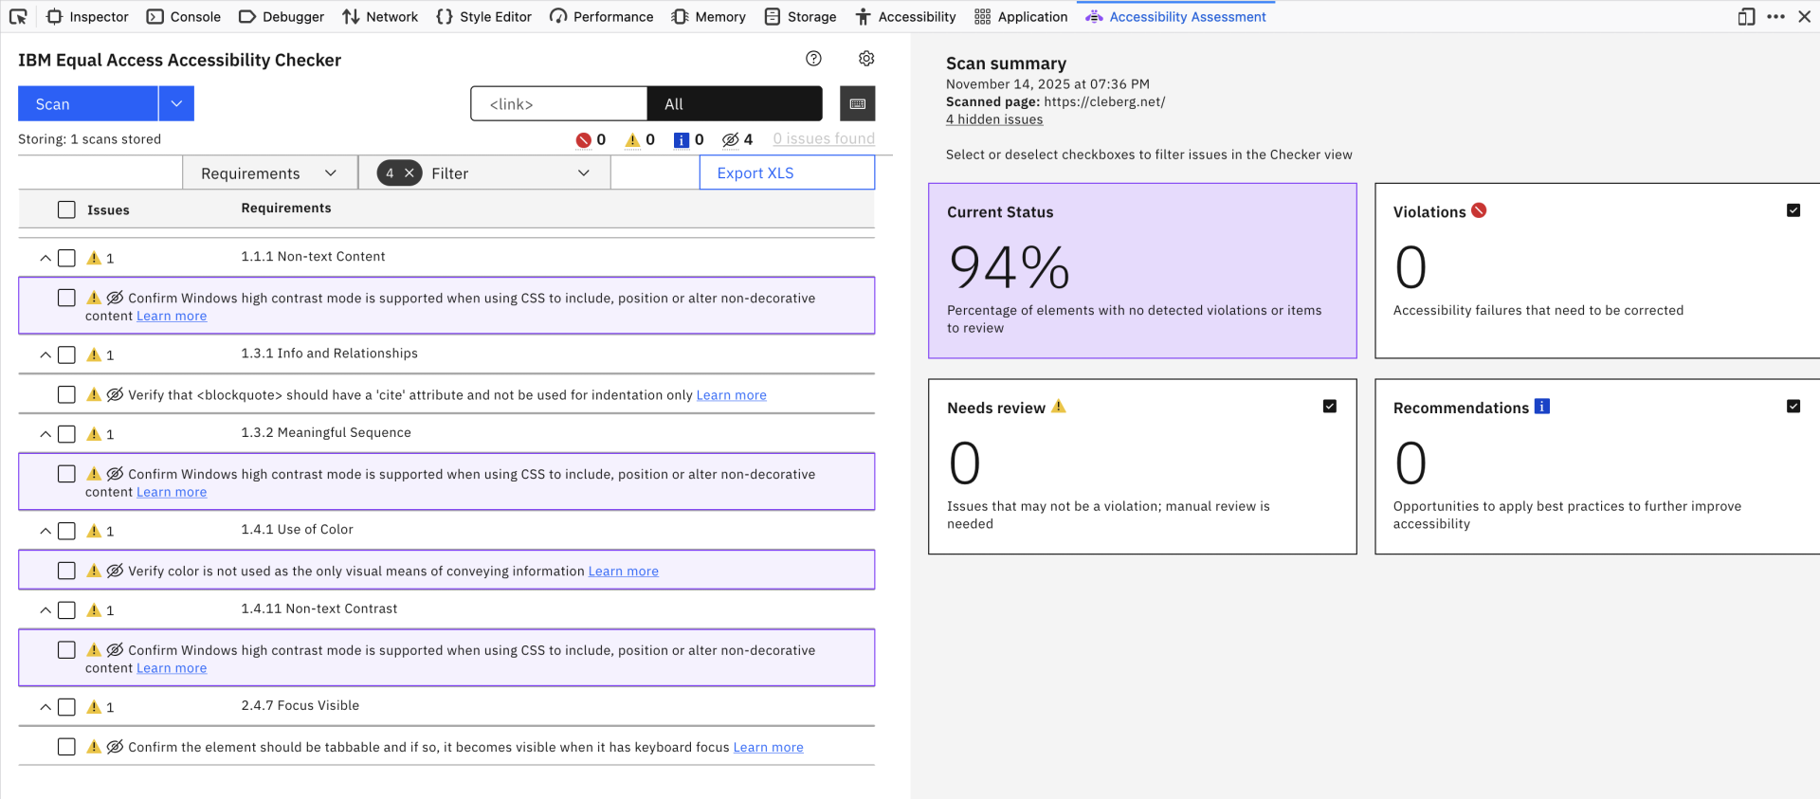Uncheck the Needs review summary checkbox
This screenshot has width=1820, height=799.
pyautogui.click(x=1330, y=407)
